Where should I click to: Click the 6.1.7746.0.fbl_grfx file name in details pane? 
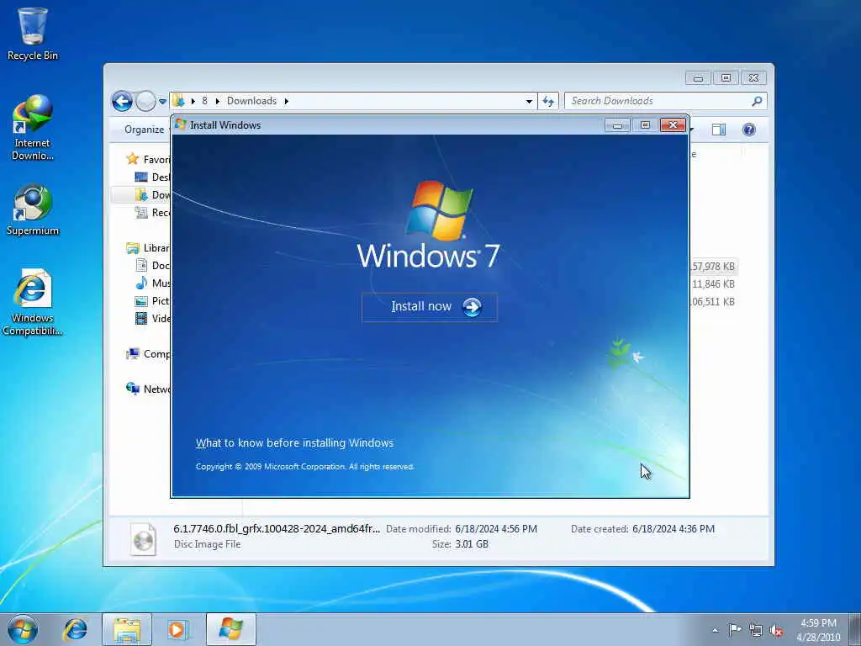[277, 528]
